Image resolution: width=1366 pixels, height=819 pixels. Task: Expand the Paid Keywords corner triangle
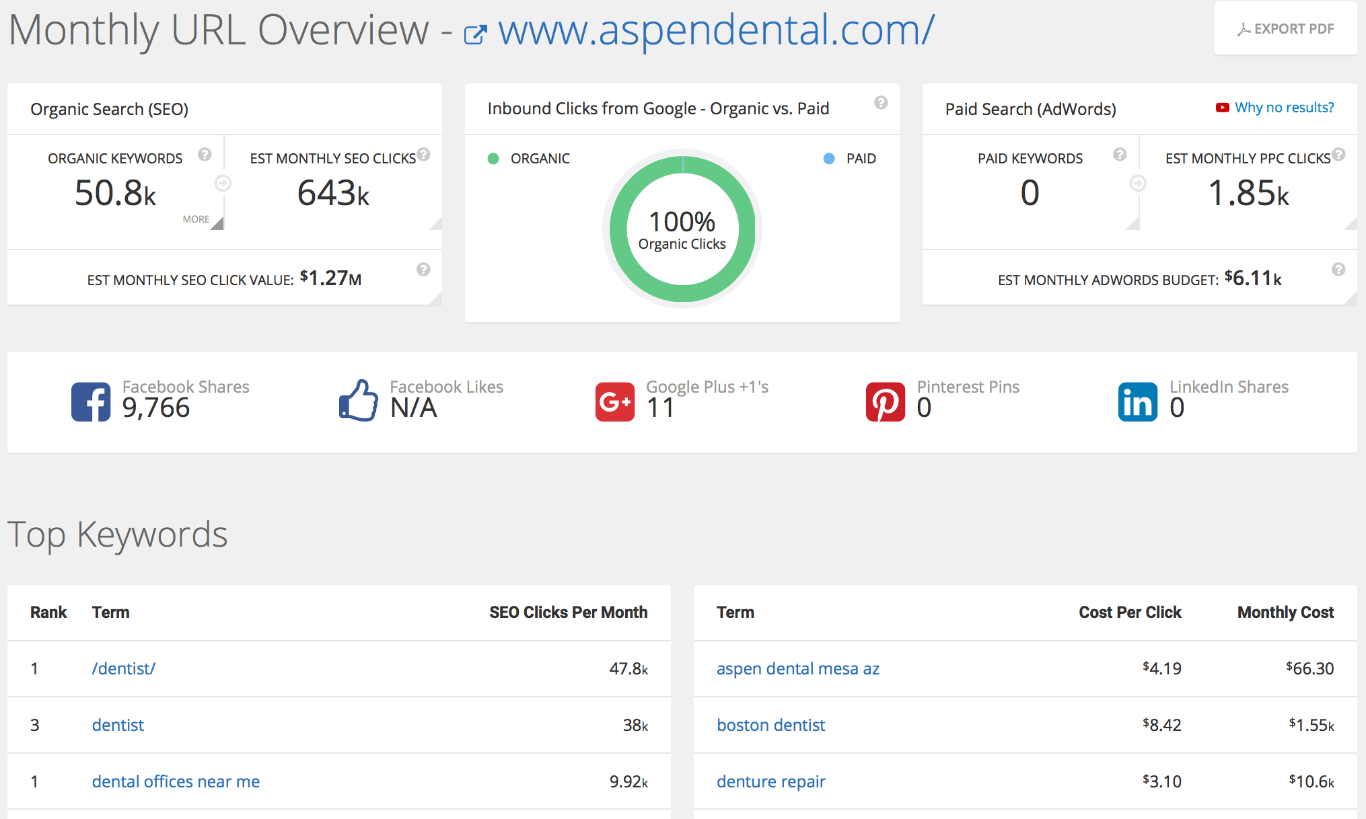[1133, 224]
